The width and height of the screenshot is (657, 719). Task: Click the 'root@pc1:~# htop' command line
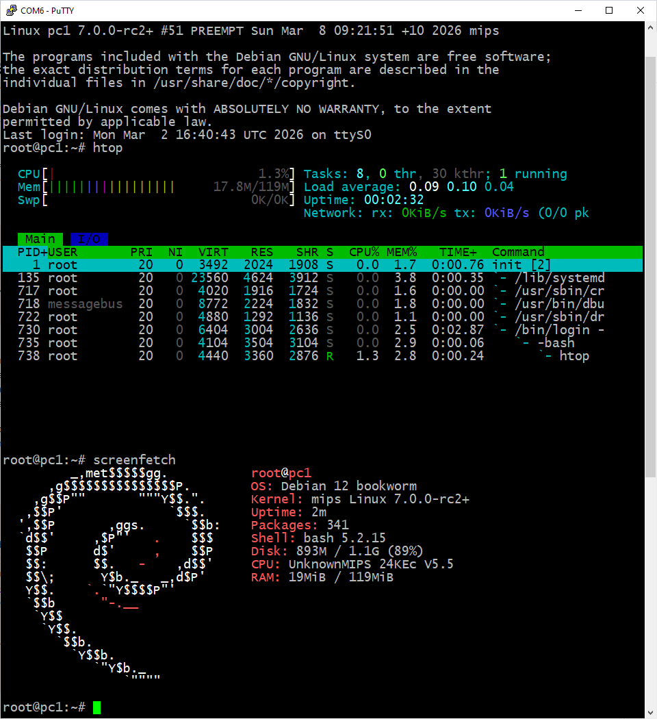point(63,148)
